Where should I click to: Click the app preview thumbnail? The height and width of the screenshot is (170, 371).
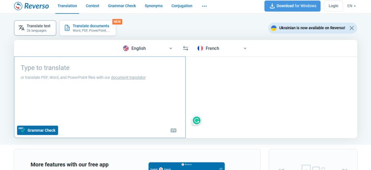coord(187,166)
